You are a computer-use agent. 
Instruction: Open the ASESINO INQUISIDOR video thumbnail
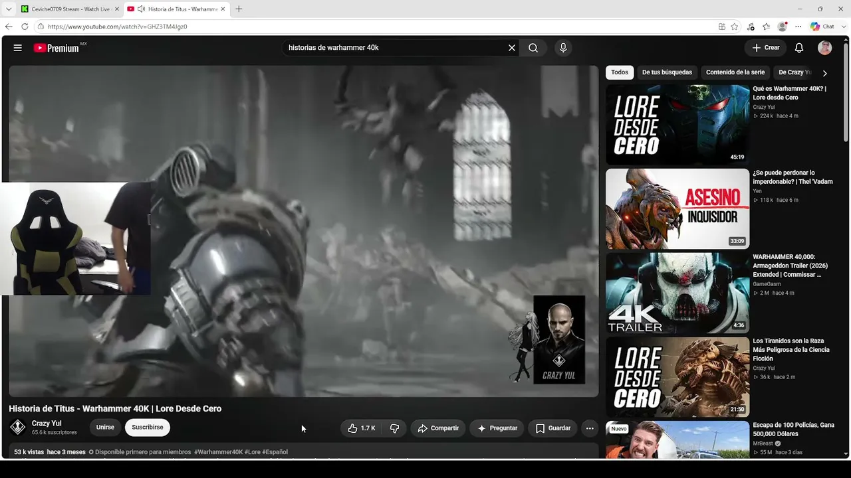[x=677, y=208]
